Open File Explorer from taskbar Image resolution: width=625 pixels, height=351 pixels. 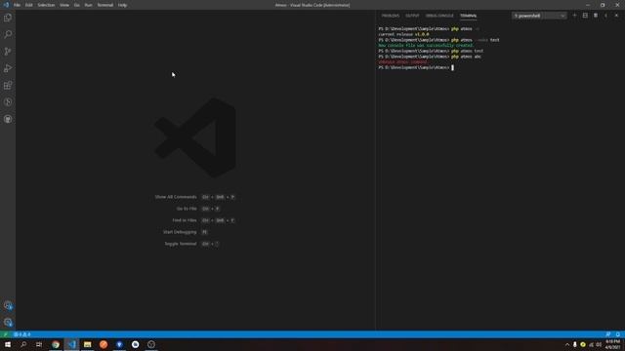(87, 344)
